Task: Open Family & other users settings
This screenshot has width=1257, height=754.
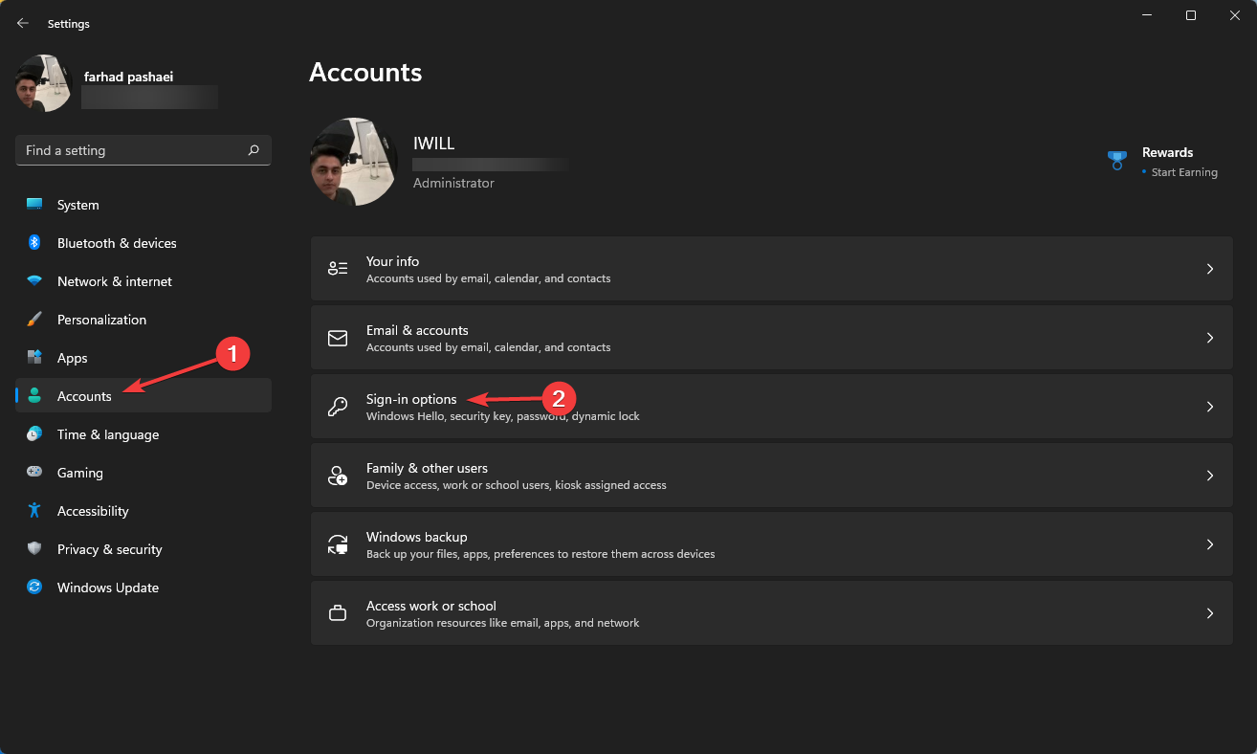Action: tap(772, 475)
